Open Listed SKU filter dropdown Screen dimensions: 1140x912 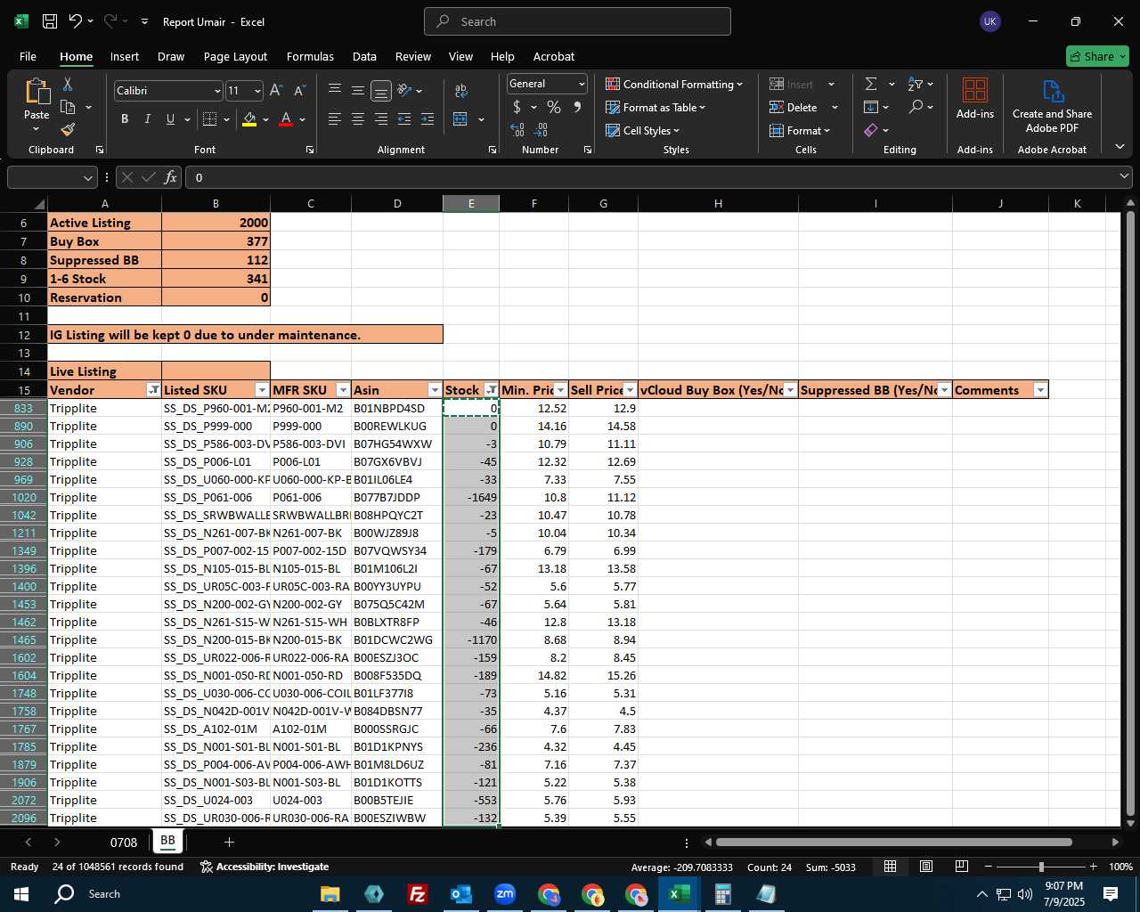[x=262, y=390]
